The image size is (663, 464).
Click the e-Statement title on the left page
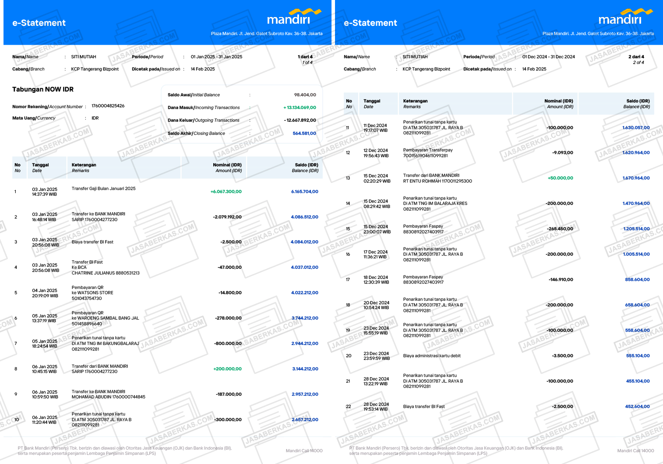click(x=39, y=23)
